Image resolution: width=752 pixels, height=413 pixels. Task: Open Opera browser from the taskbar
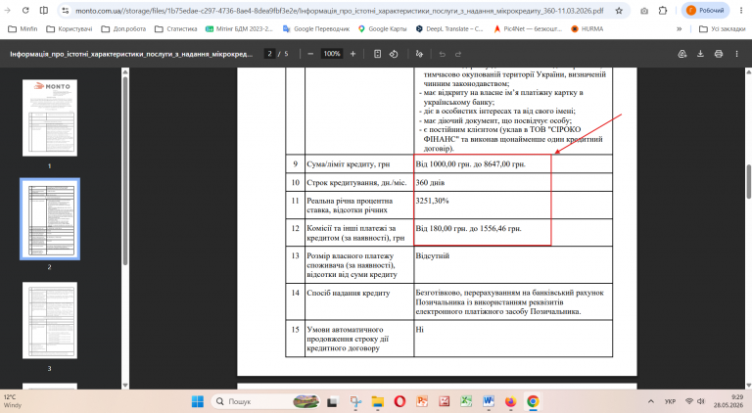tap(399, 401)
